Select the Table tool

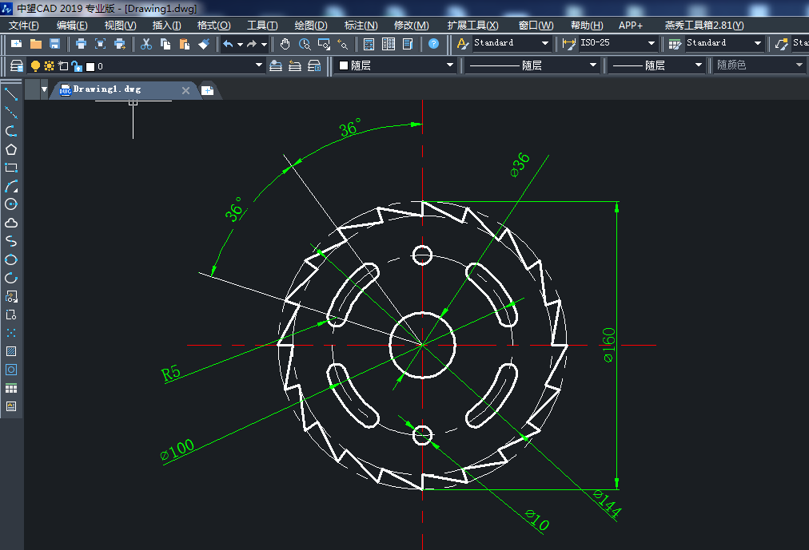pyautogui.click(x=11, y=388)
